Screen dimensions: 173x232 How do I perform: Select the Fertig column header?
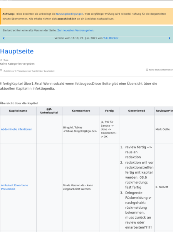pos(109,111)
